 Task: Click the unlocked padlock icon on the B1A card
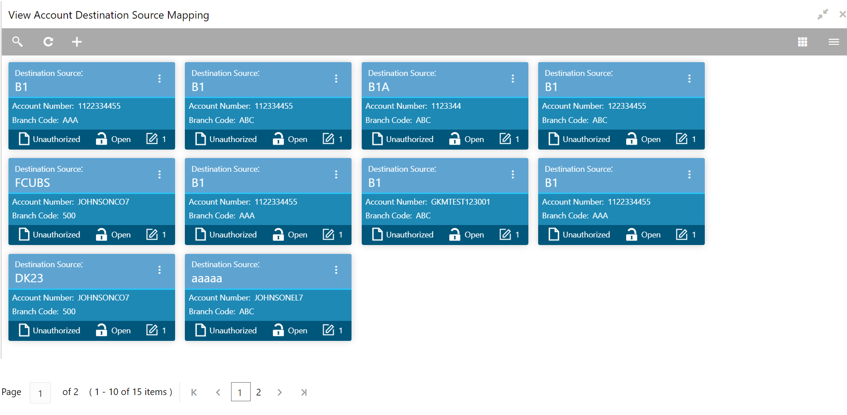pyautogui.click(x=455, y=139)
